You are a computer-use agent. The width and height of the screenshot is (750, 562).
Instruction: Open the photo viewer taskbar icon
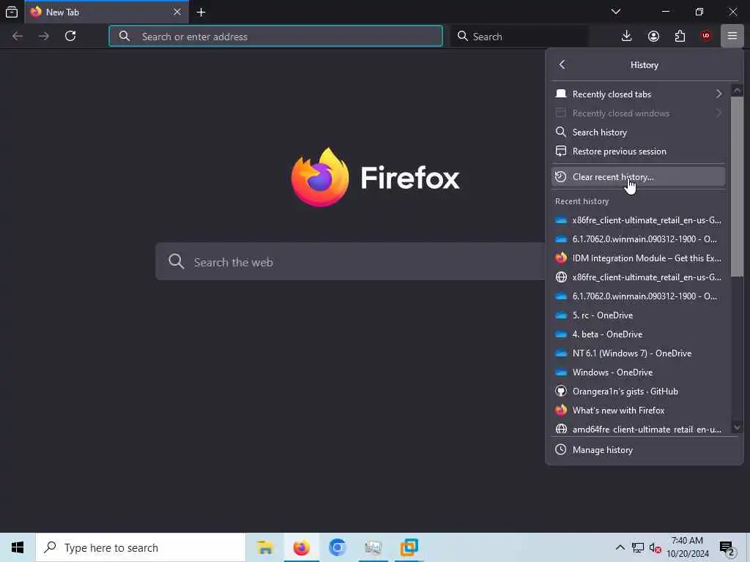click(373, 547)
